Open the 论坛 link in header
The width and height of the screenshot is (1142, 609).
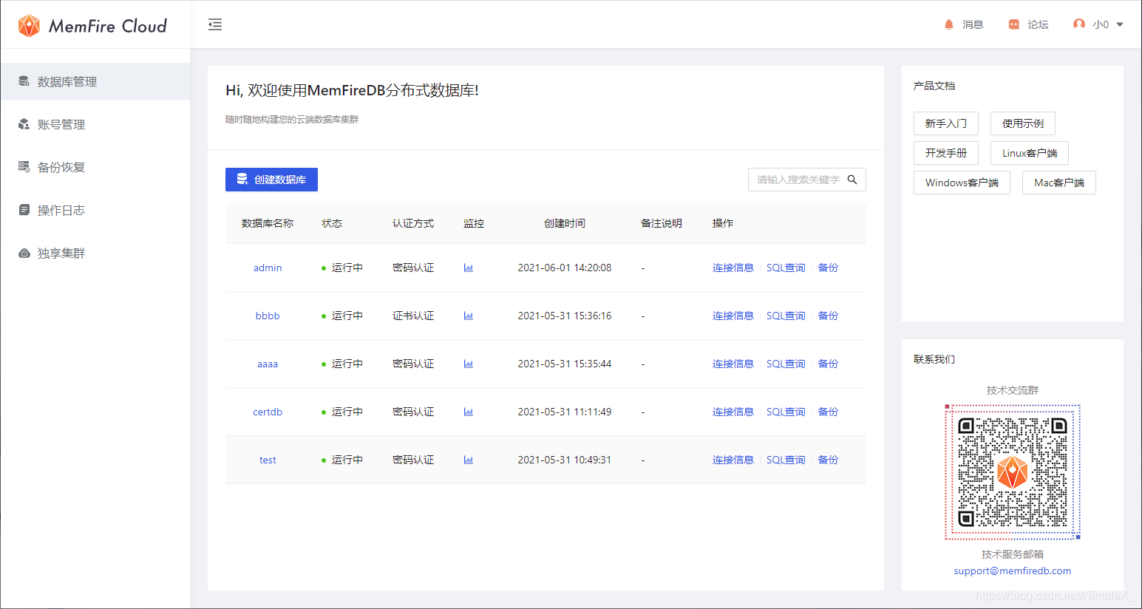(x=1038, y=24)
